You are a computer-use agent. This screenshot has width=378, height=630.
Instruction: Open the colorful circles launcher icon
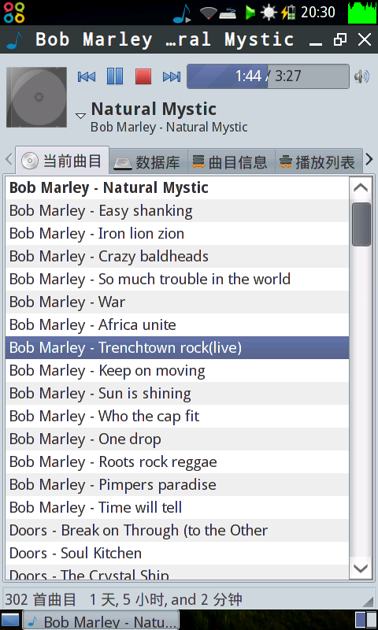13,13
